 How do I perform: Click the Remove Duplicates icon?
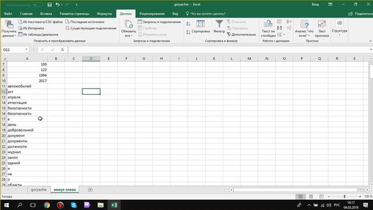click(x=280, y=28)
